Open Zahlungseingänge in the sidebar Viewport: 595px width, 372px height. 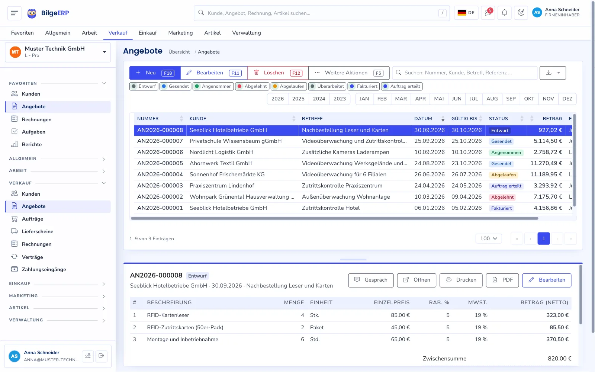pyautogui.click(x=44, y=269)
